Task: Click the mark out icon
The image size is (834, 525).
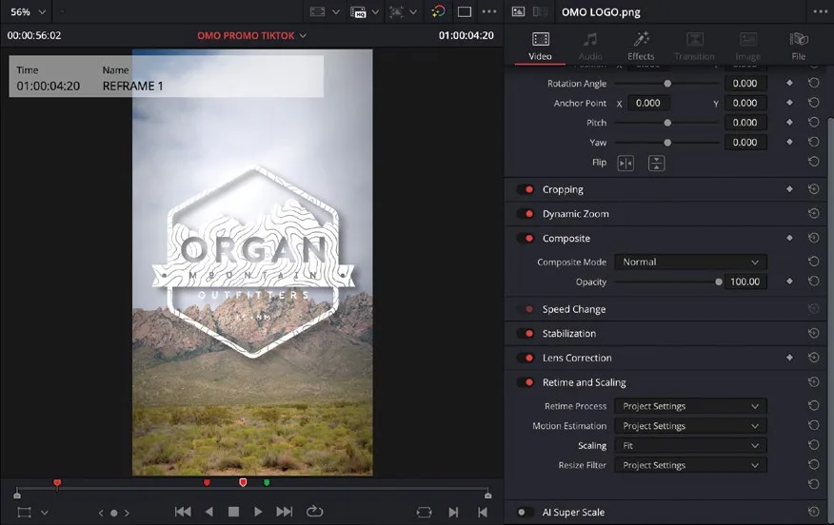Action: click(483, 513)
